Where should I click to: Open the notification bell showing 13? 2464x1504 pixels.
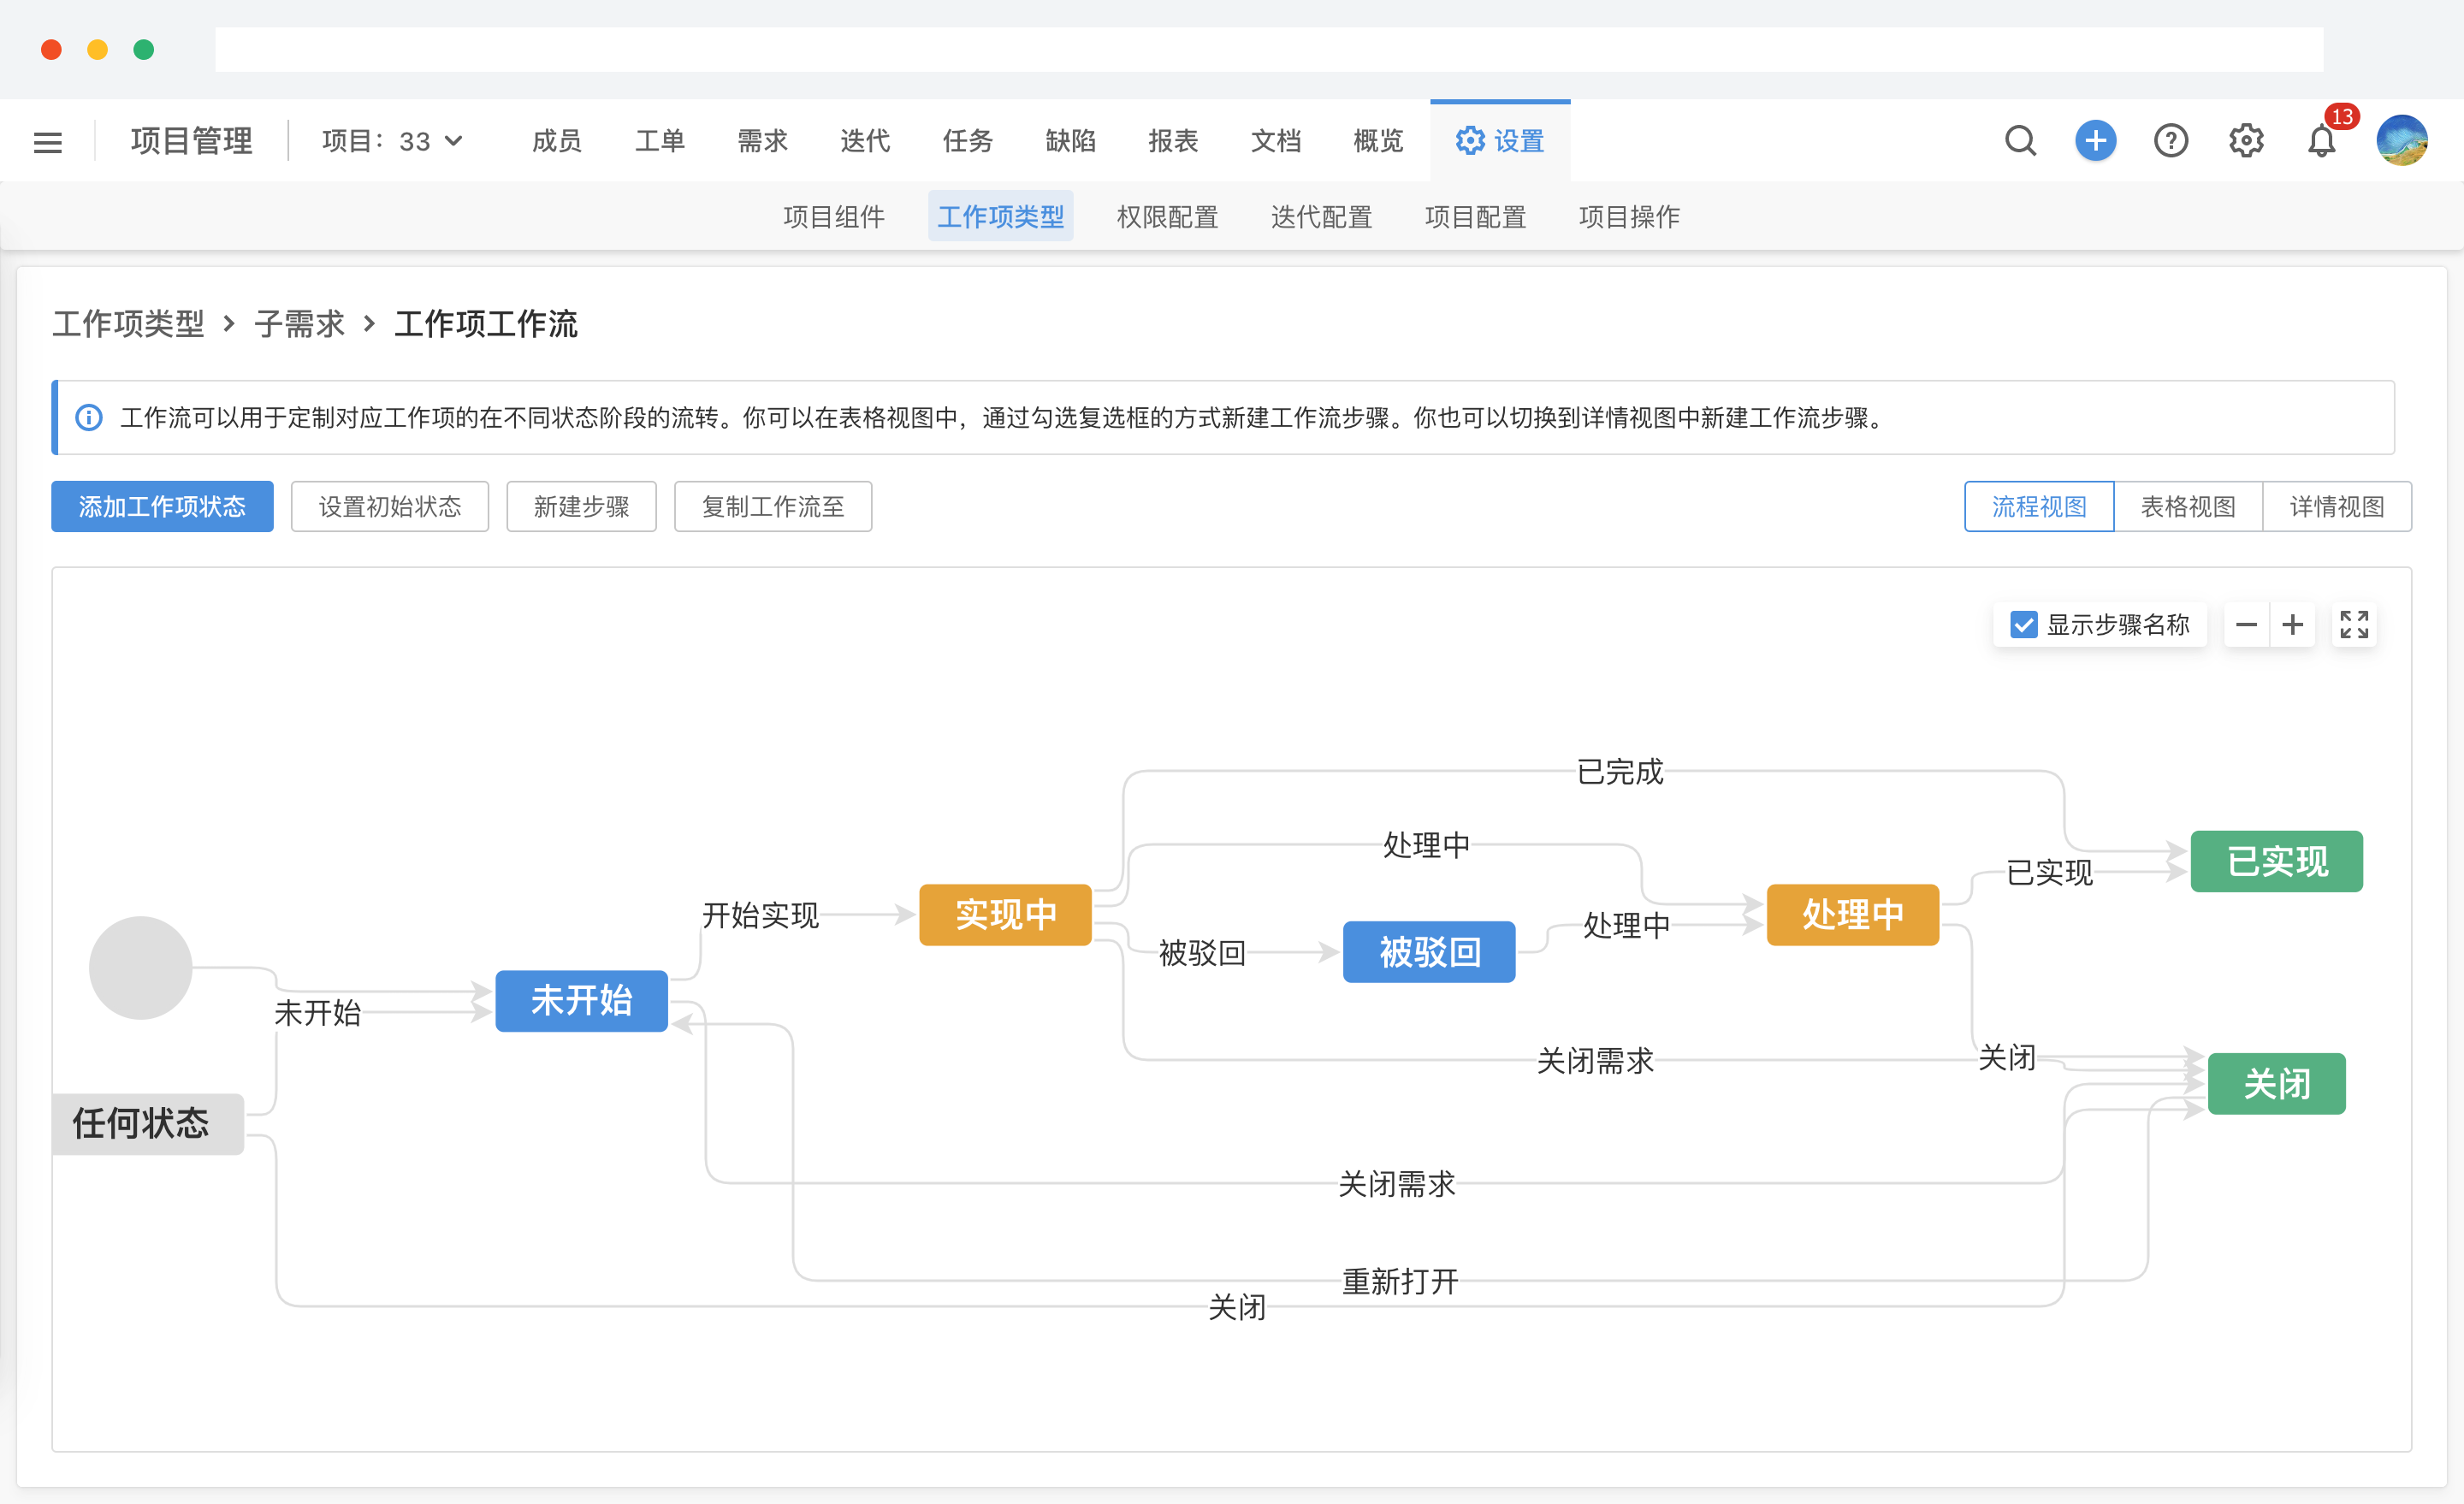pos(2322,142)
